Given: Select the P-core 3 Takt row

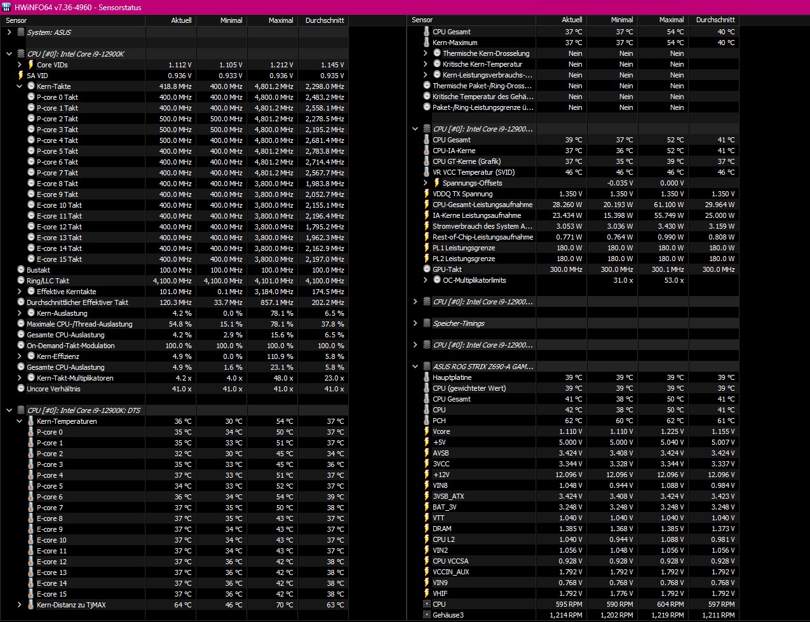Looking at the screenshot, I should (x=174, y=130).
